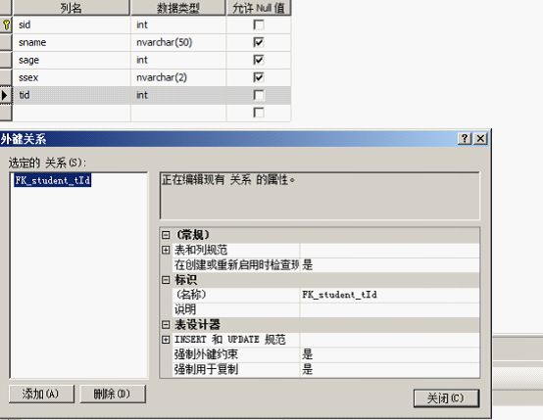Click nvarchar(2) data type cell
Viewport: 543px width, 420px height.
click(178, 77)
